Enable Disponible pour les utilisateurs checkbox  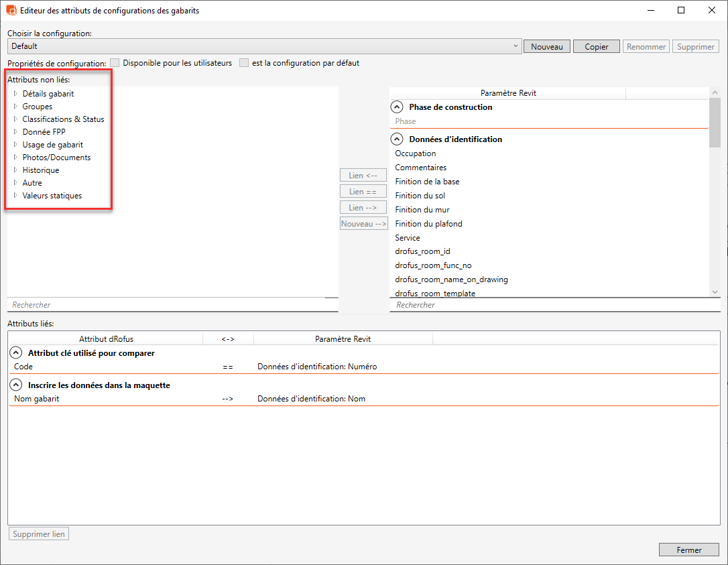115,63
